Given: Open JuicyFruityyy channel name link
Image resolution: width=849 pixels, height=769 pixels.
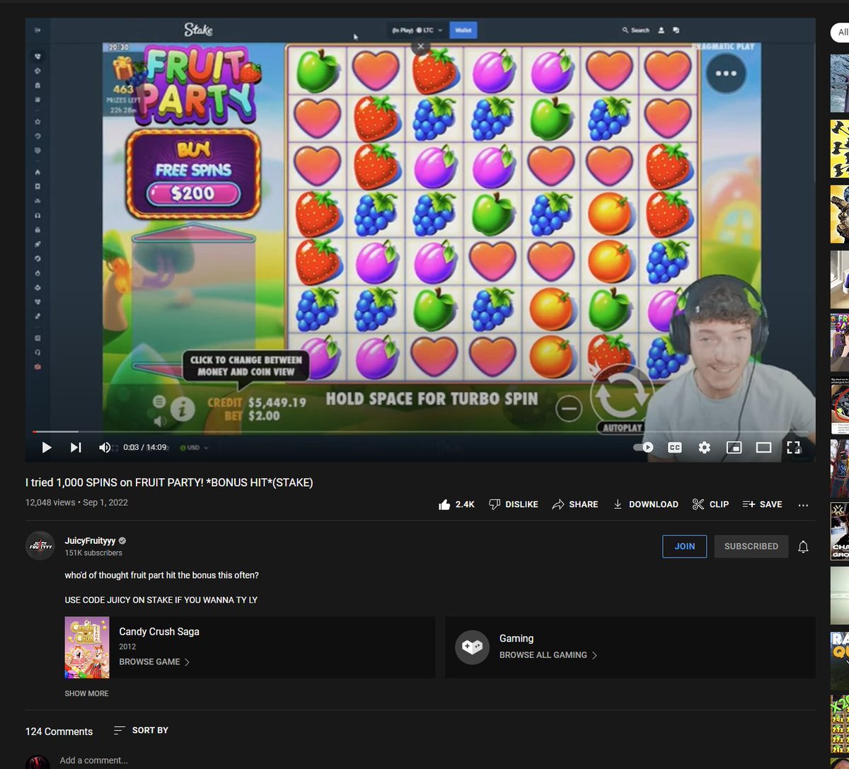Looking at the screenshot, I should click(90, 540).
